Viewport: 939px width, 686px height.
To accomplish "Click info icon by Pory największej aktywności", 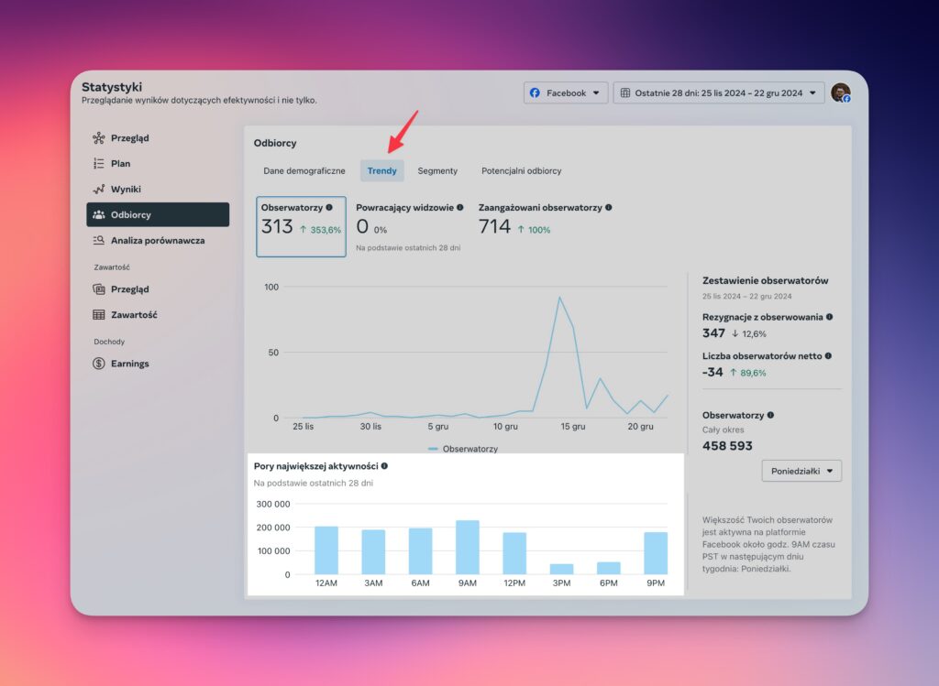I will 384,466.
